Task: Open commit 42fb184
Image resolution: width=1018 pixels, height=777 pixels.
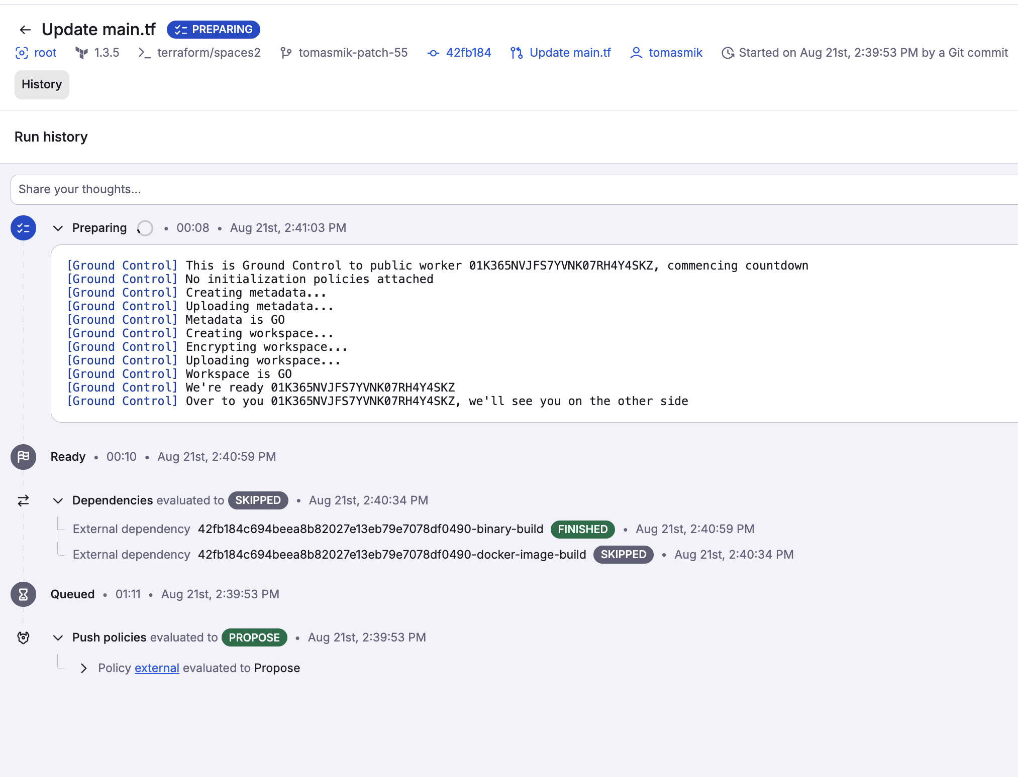Action: tap(468, 53)
